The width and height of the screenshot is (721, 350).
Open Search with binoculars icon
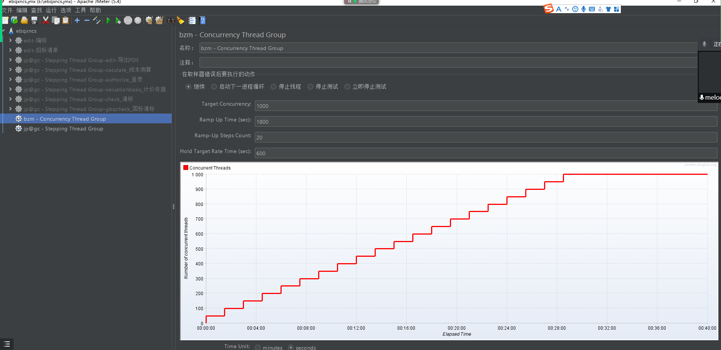click(x=171, y=20)
